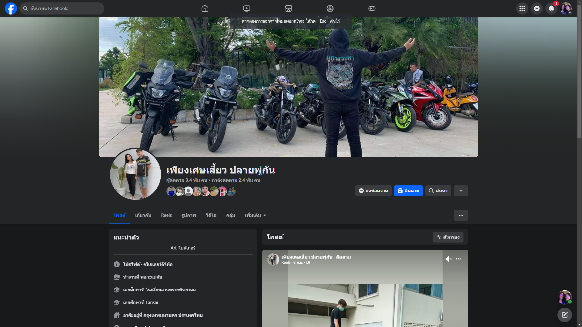
Task: Click the Facebook logo icon
Action: click(11, 8)
